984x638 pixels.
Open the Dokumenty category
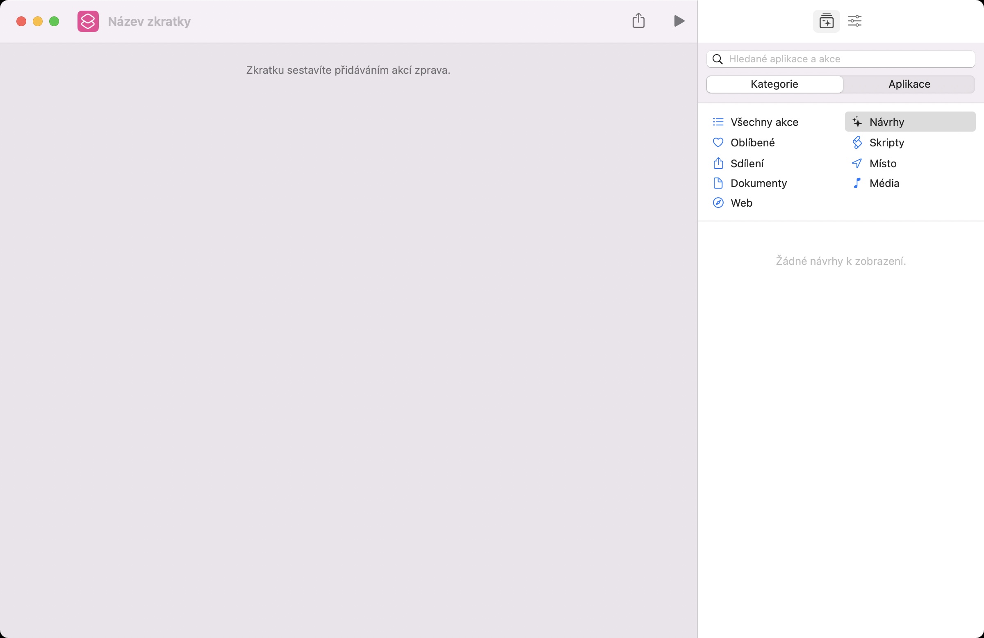(x=758, y=183)
